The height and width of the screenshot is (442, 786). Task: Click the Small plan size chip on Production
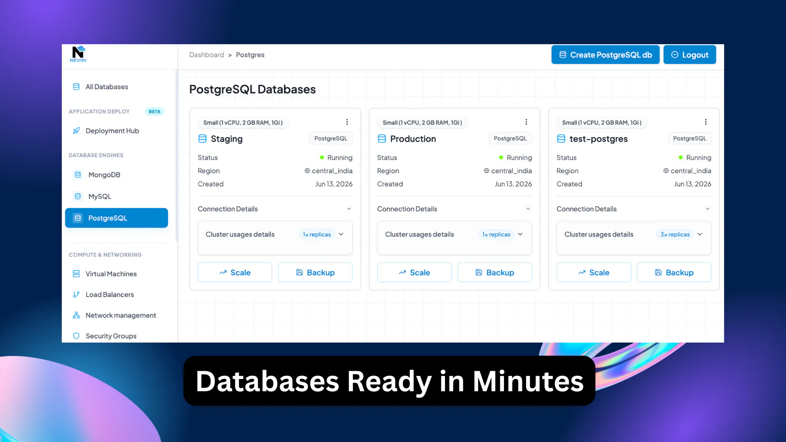tap(422, 123)
